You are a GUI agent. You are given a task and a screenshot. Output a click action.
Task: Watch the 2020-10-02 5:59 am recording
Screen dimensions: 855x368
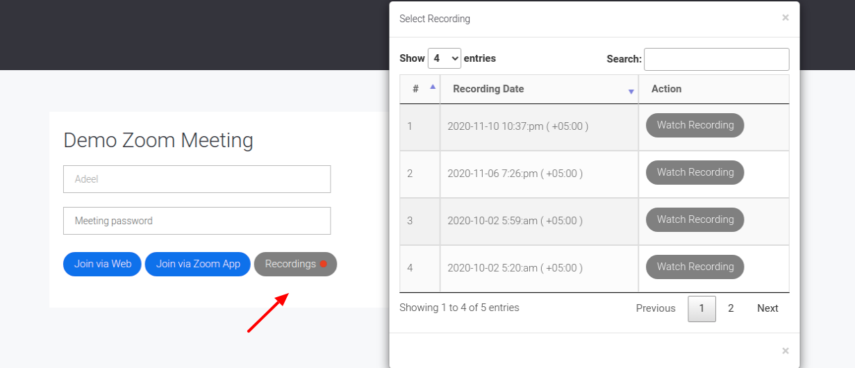coord(695,220)
